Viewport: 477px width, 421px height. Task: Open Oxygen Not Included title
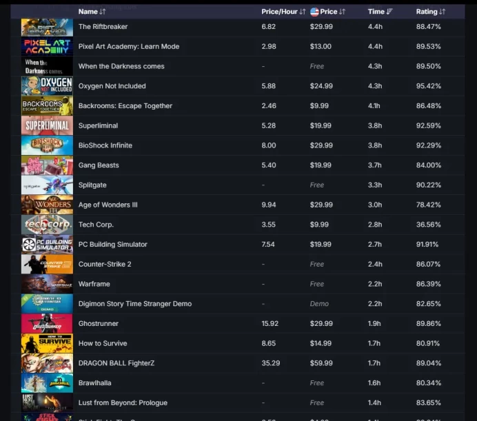pos(112,86)
